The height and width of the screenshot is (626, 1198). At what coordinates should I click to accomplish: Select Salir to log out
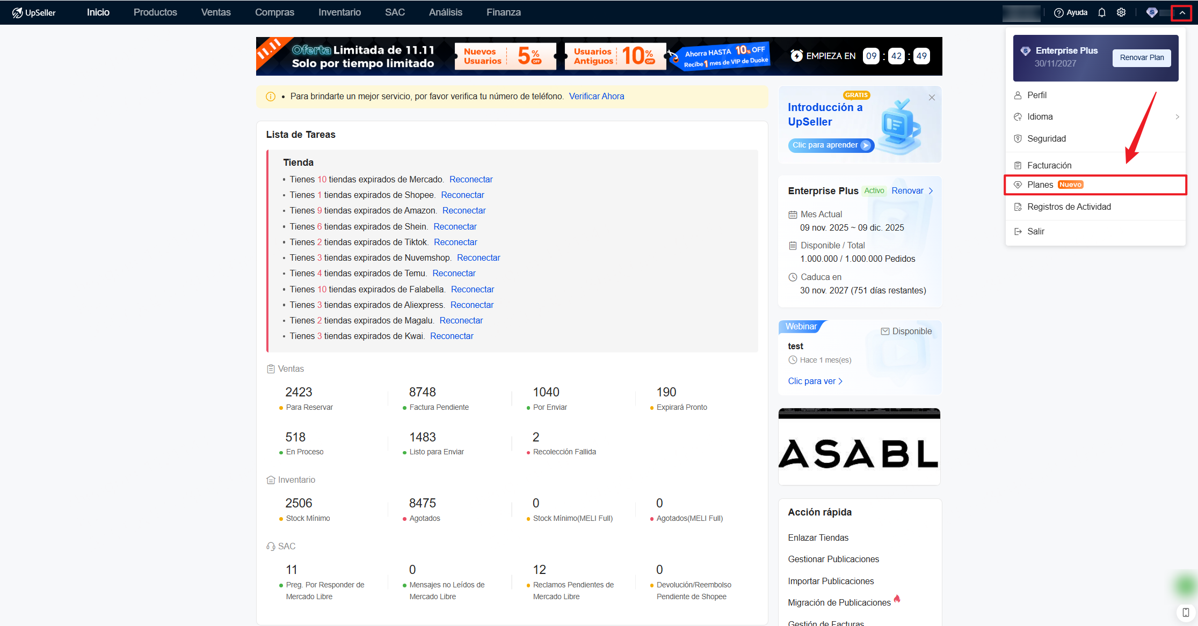(1035, 231)
